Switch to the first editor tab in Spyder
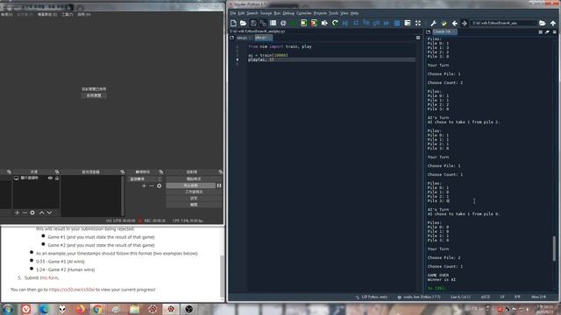Viewport: 561px width, 315px height. coord(244,38)
